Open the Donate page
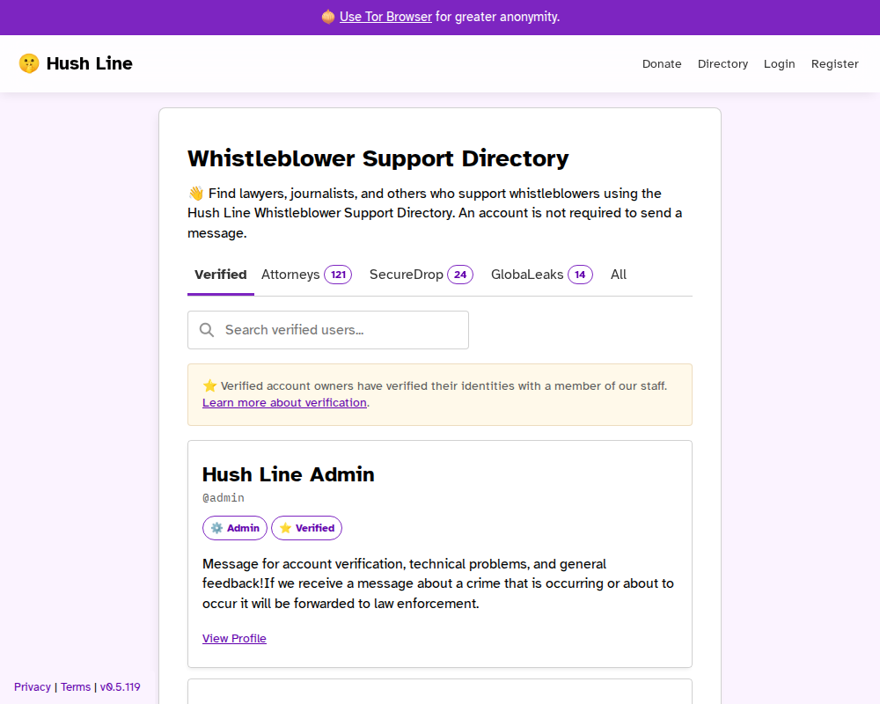The height and width of the screenshot is (704, 880). pyautogui.click(x=662, y=63)
